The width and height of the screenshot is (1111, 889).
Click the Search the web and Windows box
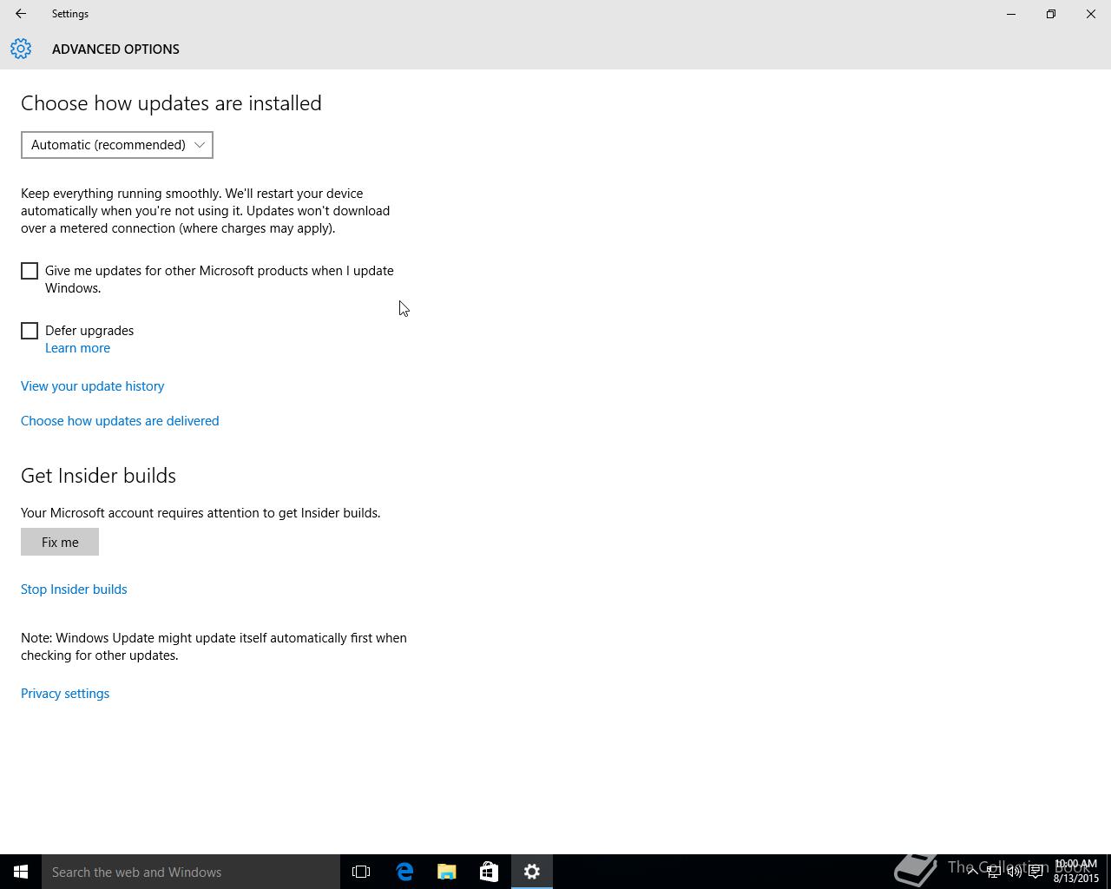click(191, 872)
